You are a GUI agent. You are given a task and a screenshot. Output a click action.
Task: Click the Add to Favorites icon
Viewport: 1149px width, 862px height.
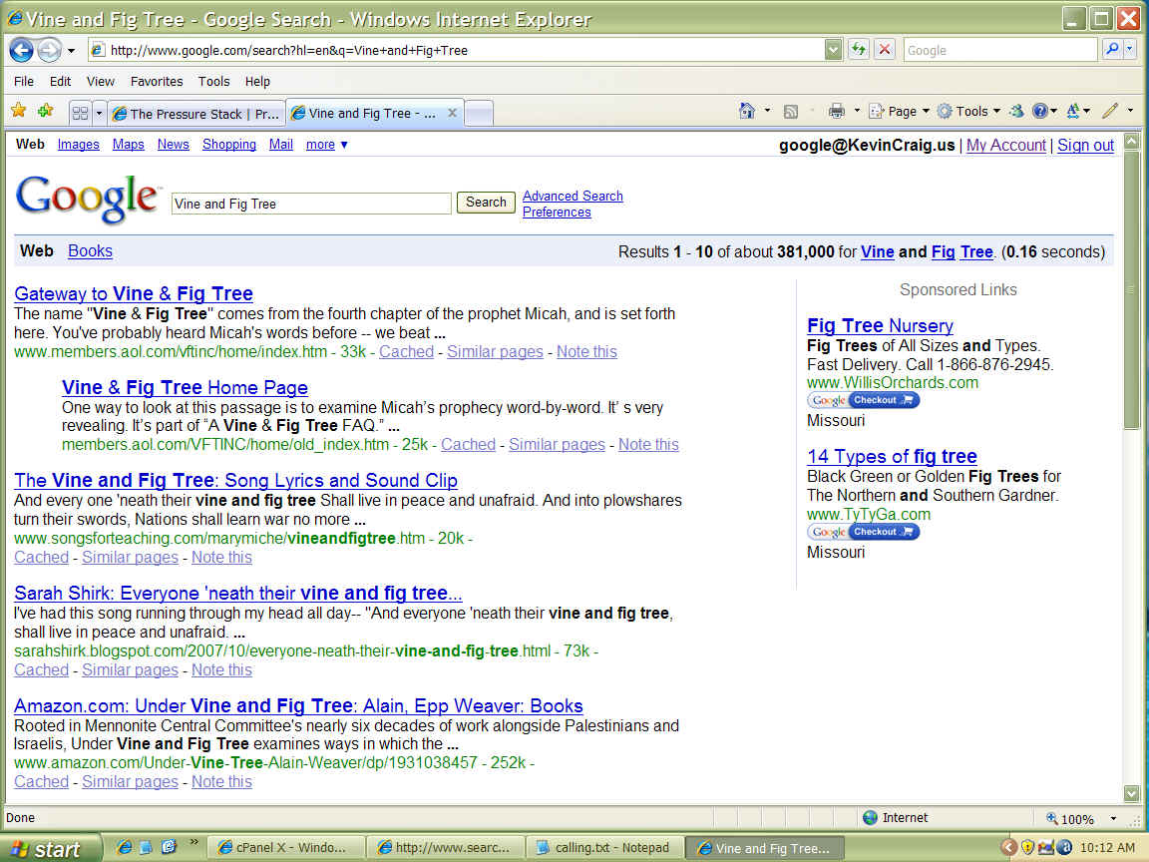pos(46,111)
